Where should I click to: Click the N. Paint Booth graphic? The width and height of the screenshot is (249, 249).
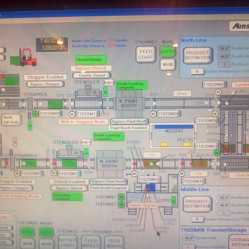(x=129, y=103)
